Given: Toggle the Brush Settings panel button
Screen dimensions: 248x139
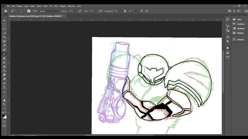Looking at the screenshot, I should point(29,11).
